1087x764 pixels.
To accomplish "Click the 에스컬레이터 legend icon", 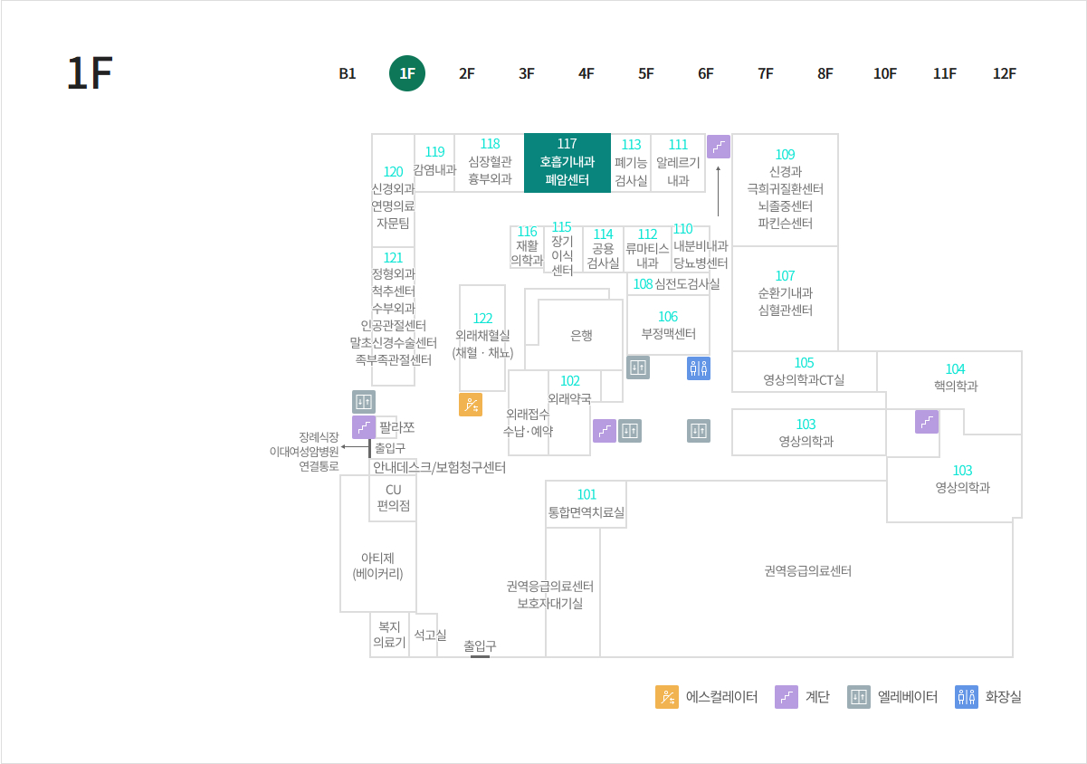I will [667, 697].
